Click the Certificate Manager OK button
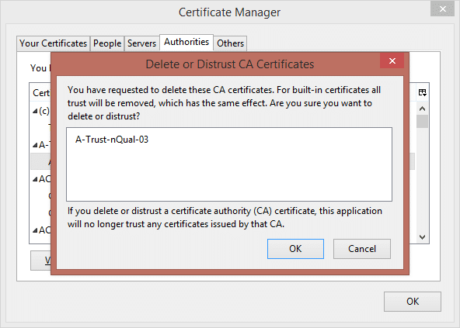Image resolution: width=460 pixels, height=328 pixels. [412, 302]
